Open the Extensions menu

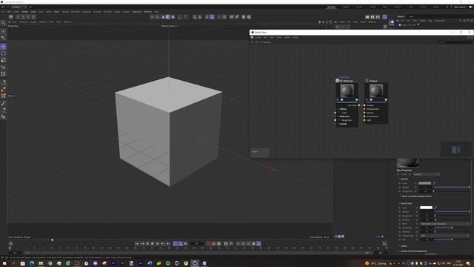tap(137, 12)
